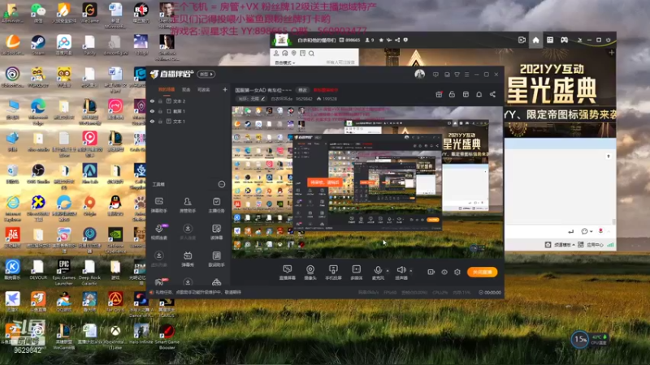The image size is (650, 365).
Task: Open Deep Rock Galactic desktop shortcut
Action: (89, 273)
